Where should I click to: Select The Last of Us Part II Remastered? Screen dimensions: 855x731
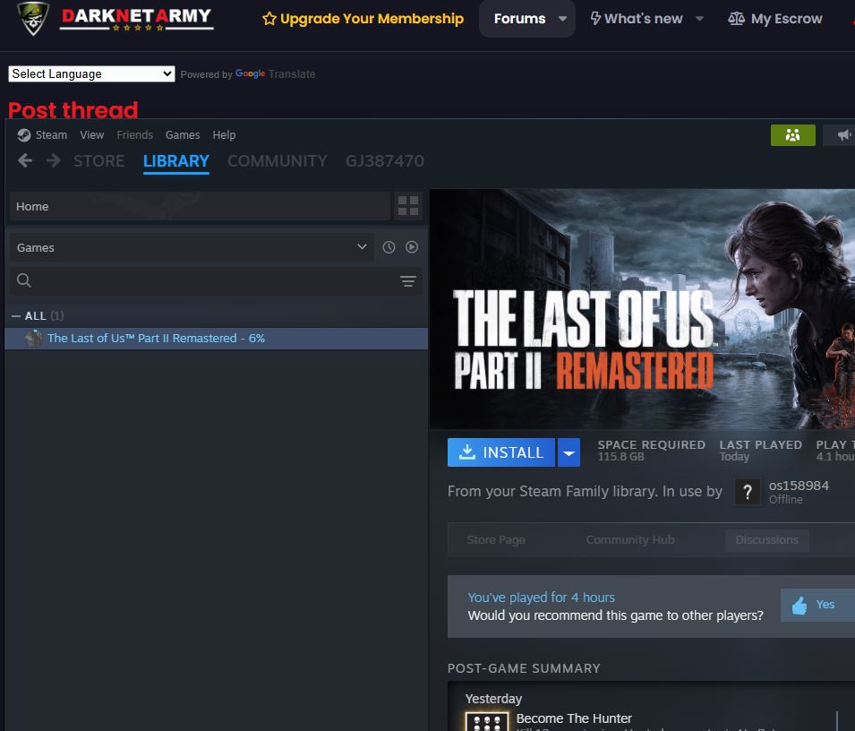(x=216, y=339)
